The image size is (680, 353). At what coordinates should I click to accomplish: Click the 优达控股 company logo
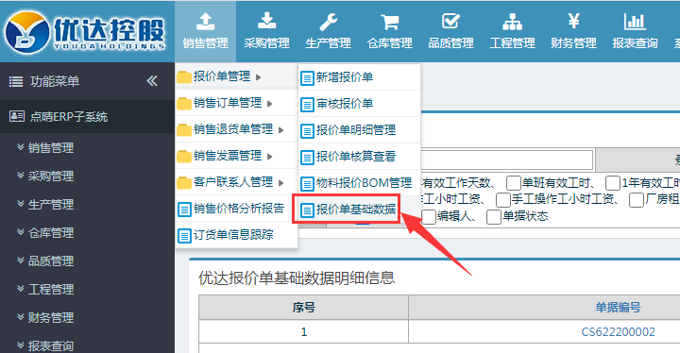coord(85,31)
